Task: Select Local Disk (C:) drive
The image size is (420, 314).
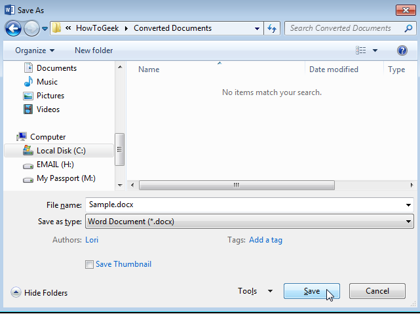Action: (x=60, y=151)
